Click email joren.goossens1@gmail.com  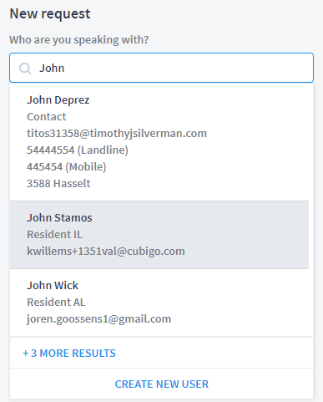pyautogui.click(x=98, y=319)
